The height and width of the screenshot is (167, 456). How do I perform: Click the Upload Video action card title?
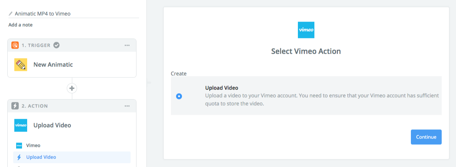tap(52, 125)
